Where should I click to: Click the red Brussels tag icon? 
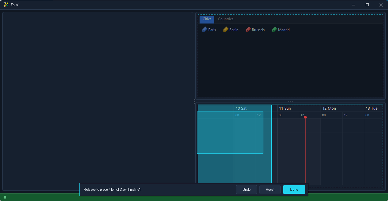(248, 29)
